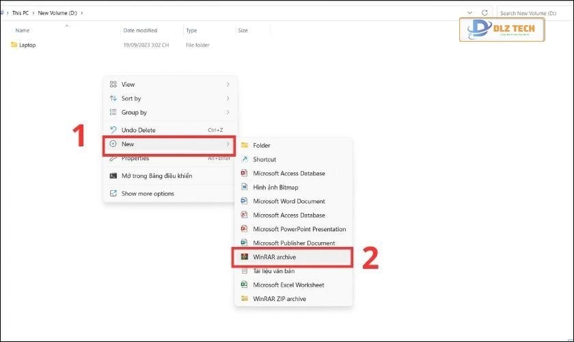The width and height of the screenshot is (574, 342).
Task: Select WinRAR archive icon in New submenu
Action: point(244,257)
